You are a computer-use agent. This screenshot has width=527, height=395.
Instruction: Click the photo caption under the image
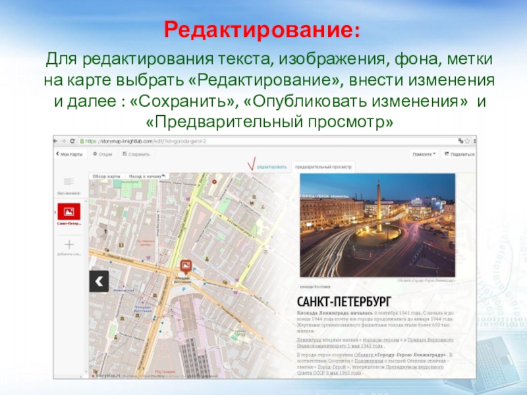[x=426, y=280]
